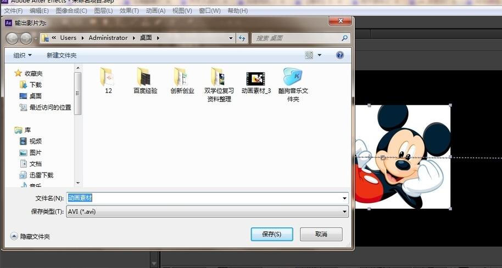Select 收藏夹 in the navigation pane

pos(29,73)
